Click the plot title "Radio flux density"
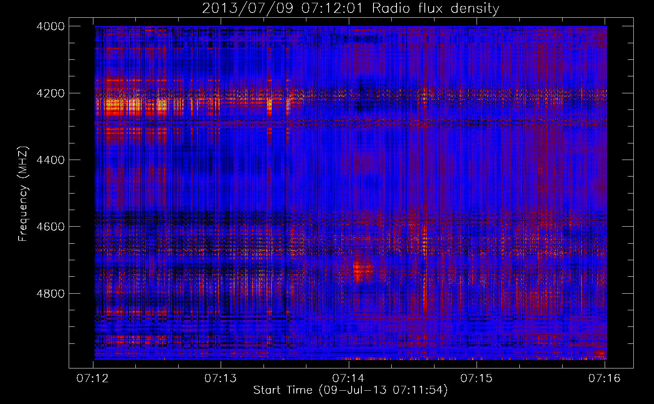 coord(435,8)
